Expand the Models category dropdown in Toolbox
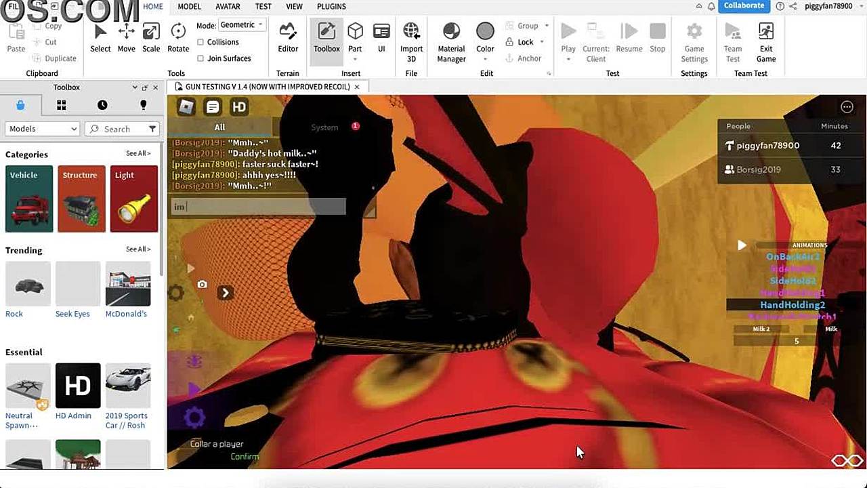This screenshot has height=488, width=867. click(43, 129)
